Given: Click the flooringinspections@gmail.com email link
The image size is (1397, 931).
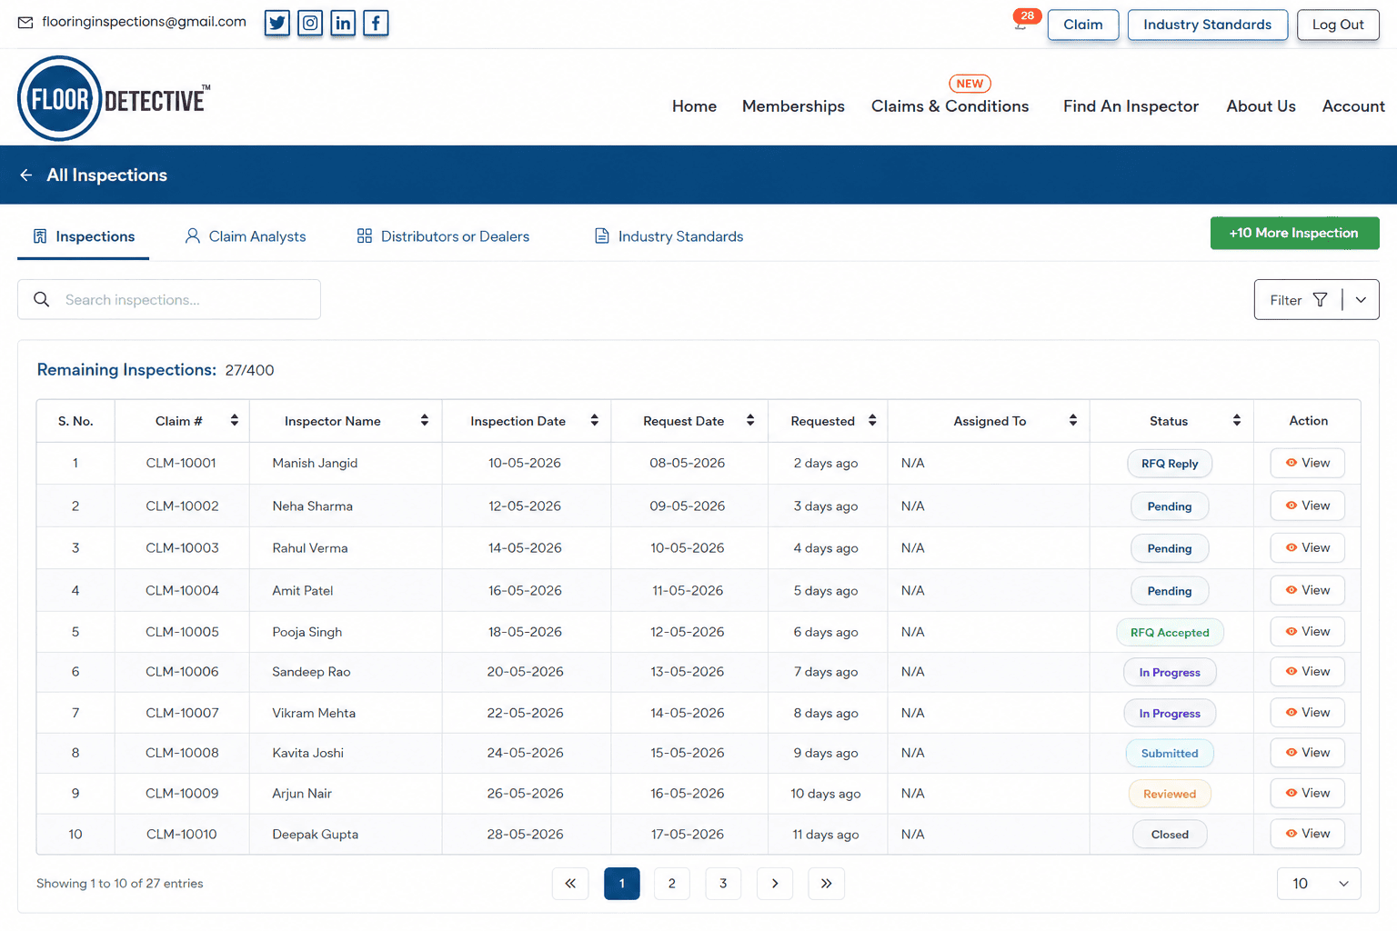Looking at the screenshot, I should coord(144,22).
